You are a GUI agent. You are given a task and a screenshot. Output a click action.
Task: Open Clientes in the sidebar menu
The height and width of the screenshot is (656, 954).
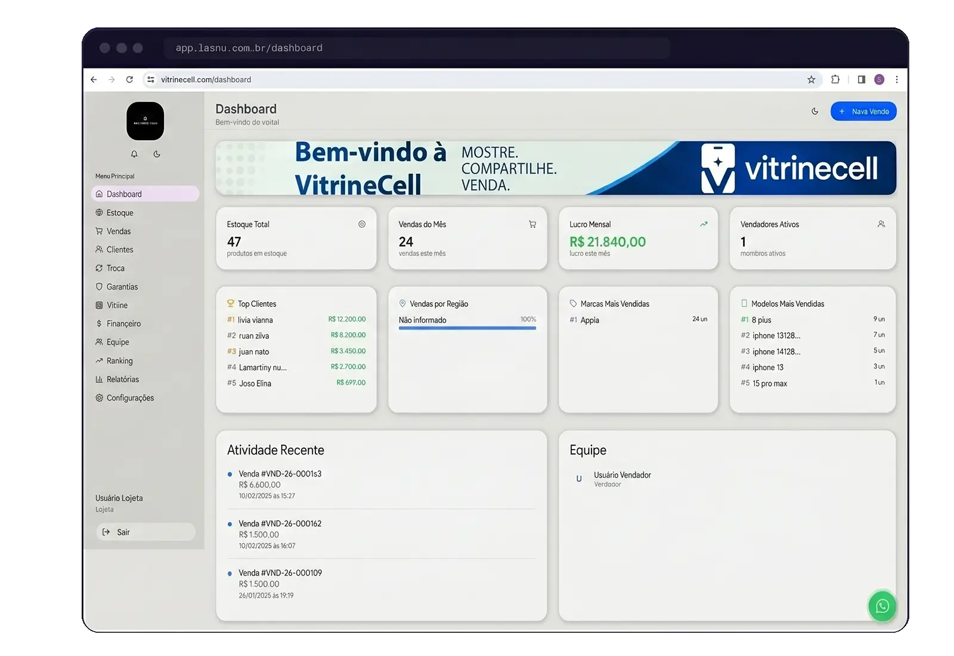pos(145,250)
